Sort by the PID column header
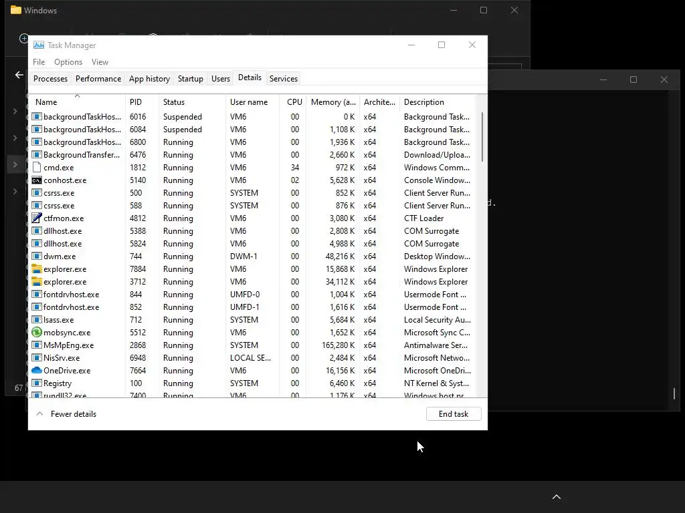The image size is (685, 513). 142,102
